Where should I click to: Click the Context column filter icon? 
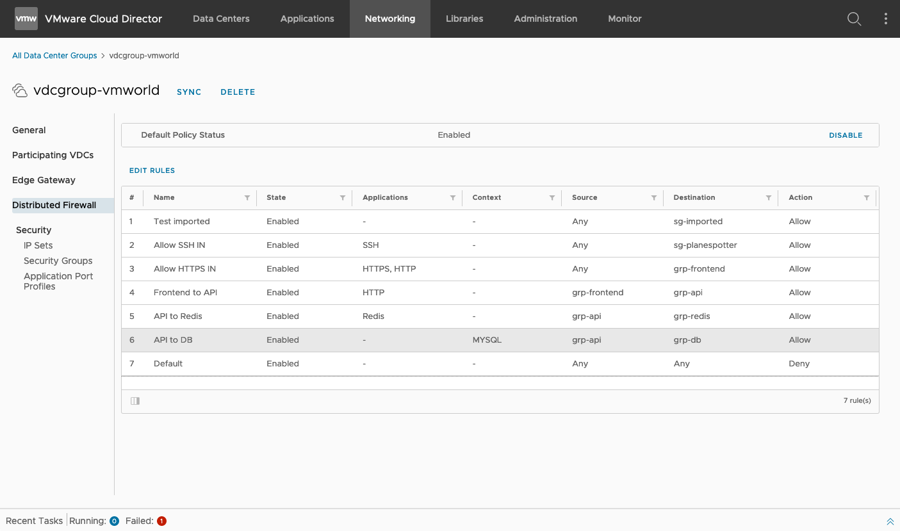tap(552, 198)
